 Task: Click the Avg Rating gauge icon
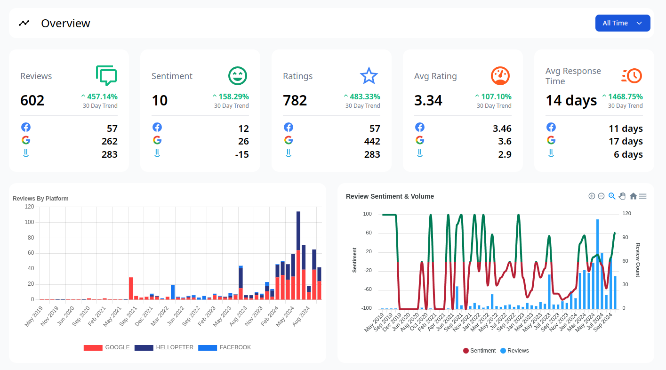point(500,75)
